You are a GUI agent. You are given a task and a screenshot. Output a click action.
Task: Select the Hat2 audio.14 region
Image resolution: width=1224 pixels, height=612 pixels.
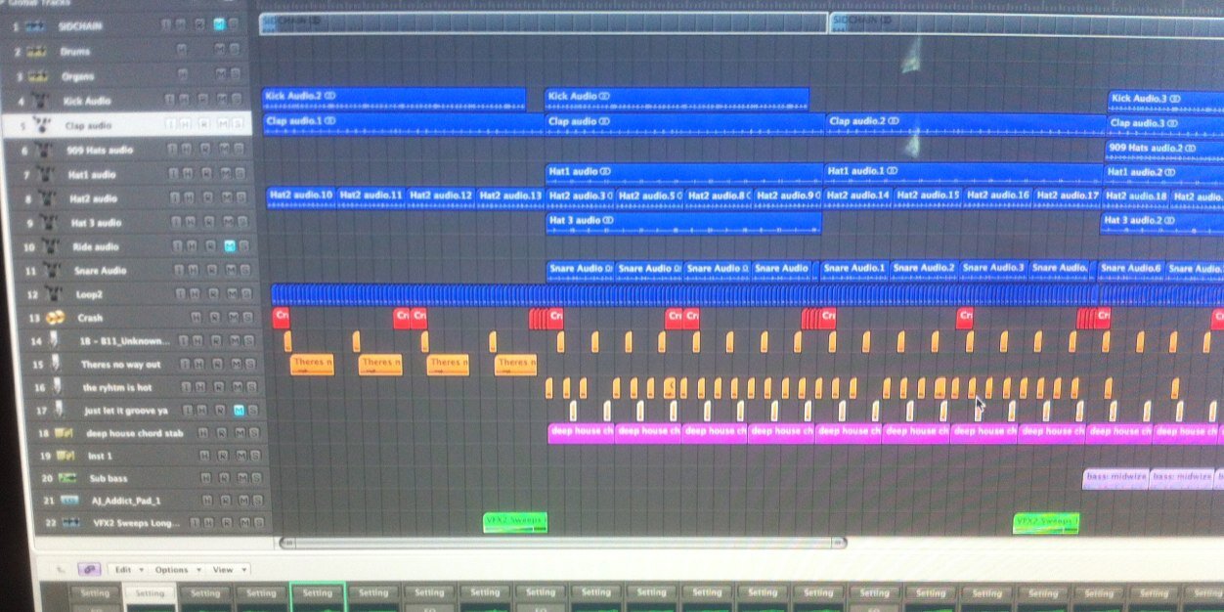(x=857, y=198)
